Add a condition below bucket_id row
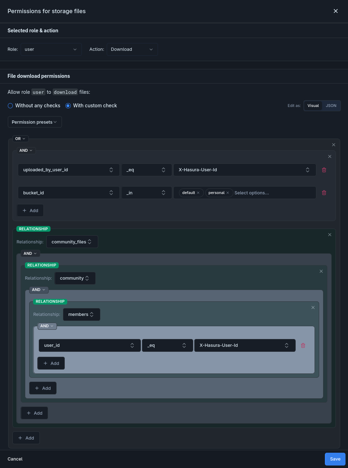348x468 pixels. tap(30, 210)
